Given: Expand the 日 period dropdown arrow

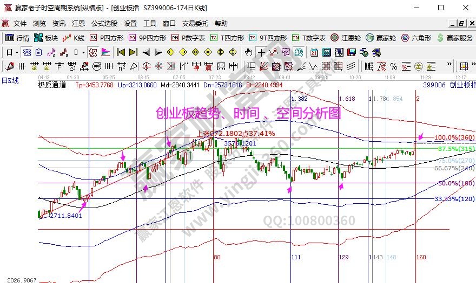Looking at the screenshot, I should 17,52.
